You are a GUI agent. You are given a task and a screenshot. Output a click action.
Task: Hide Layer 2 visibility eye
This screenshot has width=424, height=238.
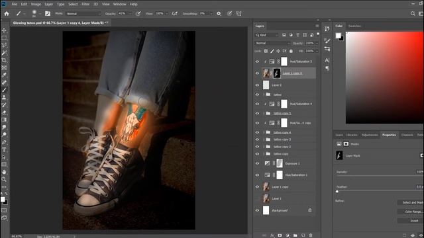point(257,85)
